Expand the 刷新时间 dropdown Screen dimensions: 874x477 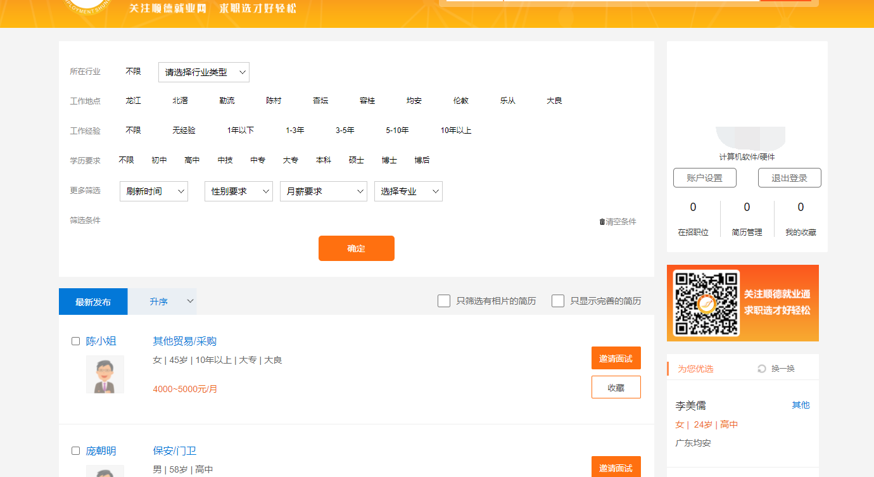tap(154, 191)
